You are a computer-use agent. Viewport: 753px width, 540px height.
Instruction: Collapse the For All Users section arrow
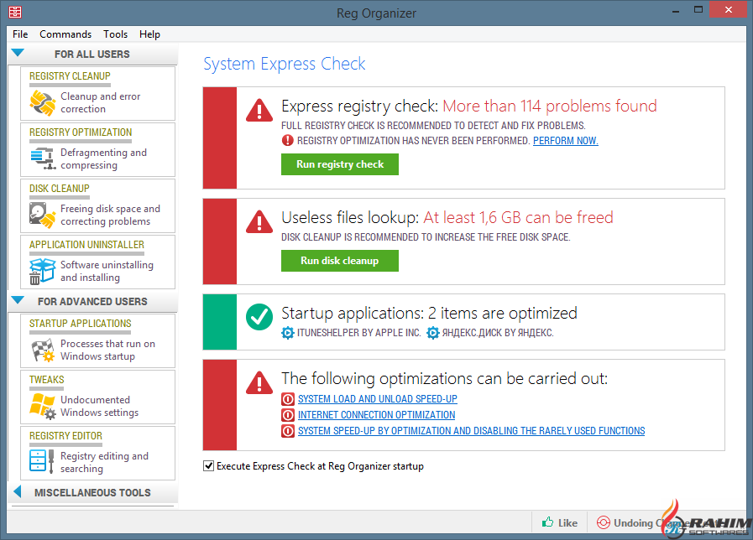click(18, 53)
